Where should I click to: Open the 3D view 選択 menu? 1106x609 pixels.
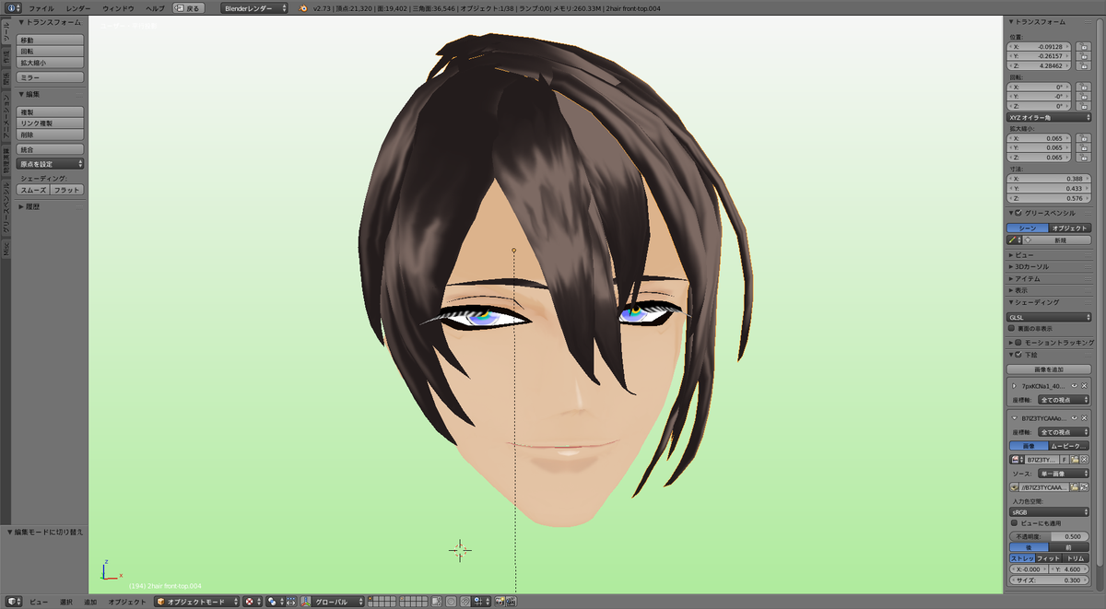66,602
